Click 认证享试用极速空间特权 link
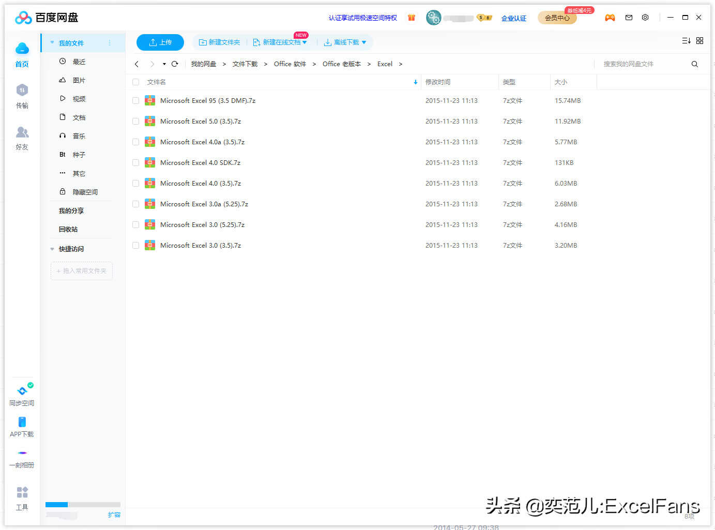Viewport: 715px width, 530px height. coord(363,18)
